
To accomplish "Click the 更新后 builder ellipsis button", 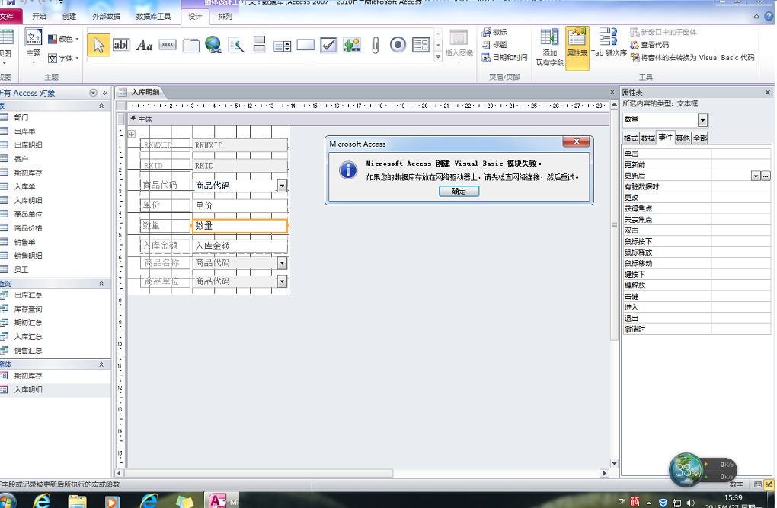I will tap(766, 176).
